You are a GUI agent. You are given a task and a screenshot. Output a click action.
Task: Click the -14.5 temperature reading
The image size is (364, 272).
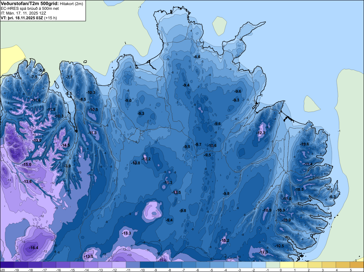[65, 145]
